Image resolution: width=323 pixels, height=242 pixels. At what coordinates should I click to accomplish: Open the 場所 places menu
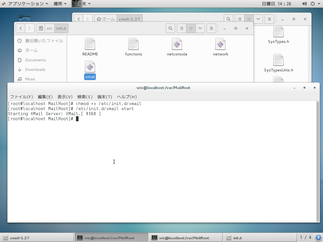coord(60,4)
